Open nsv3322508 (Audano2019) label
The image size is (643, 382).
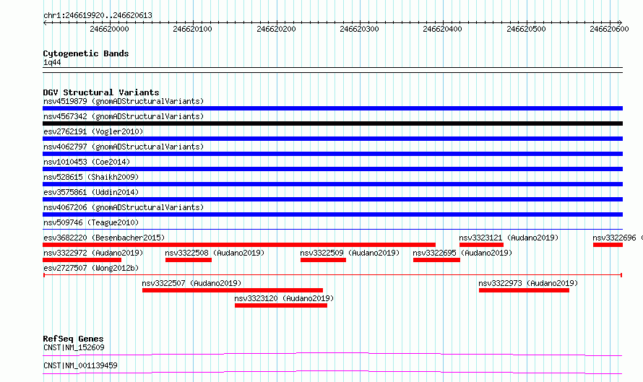215,253
